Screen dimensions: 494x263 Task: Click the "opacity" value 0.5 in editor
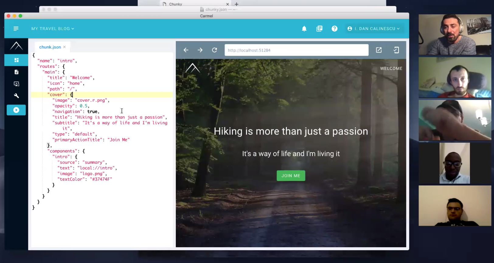click(x=83, y=106)
